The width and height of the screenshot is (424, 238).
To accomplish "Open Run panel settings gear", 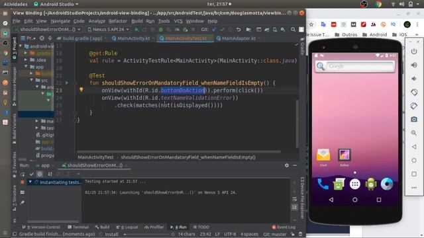I will 287,165.
